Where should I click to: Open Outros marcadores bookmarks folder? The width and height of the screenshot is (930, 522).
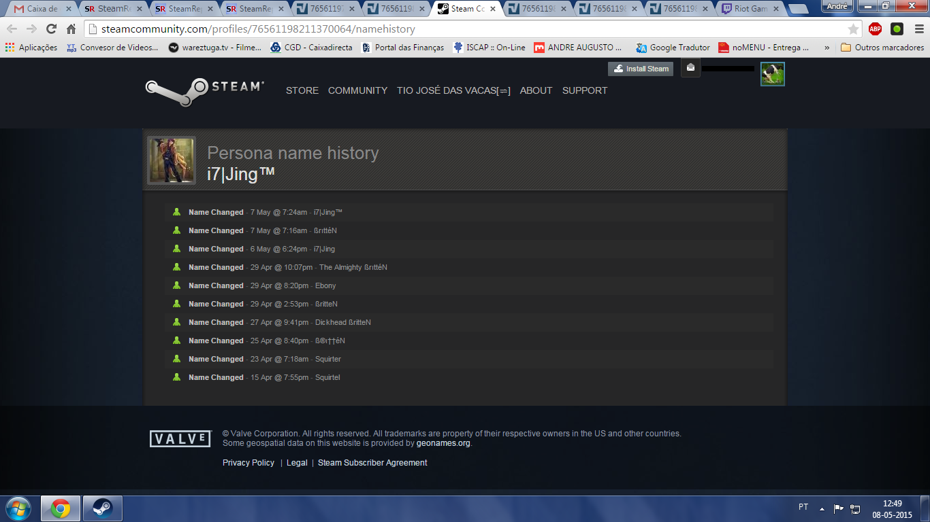tap(882, 48)
